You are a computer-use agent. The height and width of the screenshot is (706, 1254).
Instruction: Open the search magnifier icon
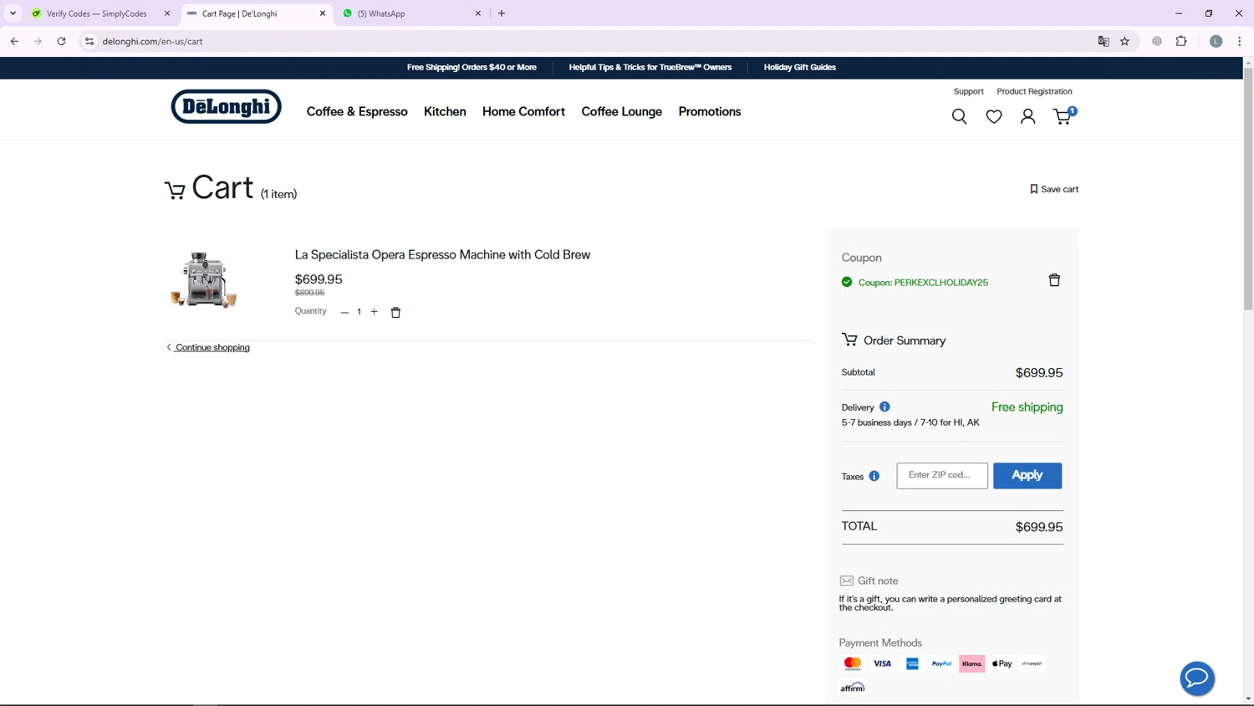tap(959, 116)
